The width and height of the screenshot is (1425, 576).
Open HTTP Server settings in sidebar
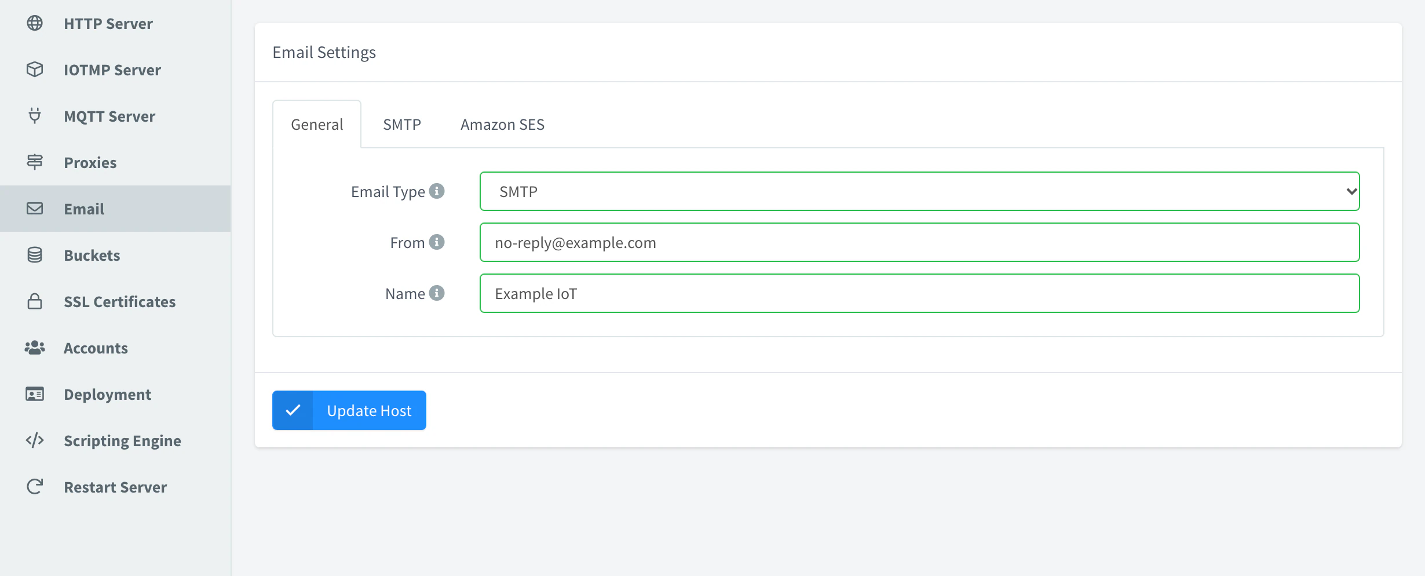[x=115, y=23]
